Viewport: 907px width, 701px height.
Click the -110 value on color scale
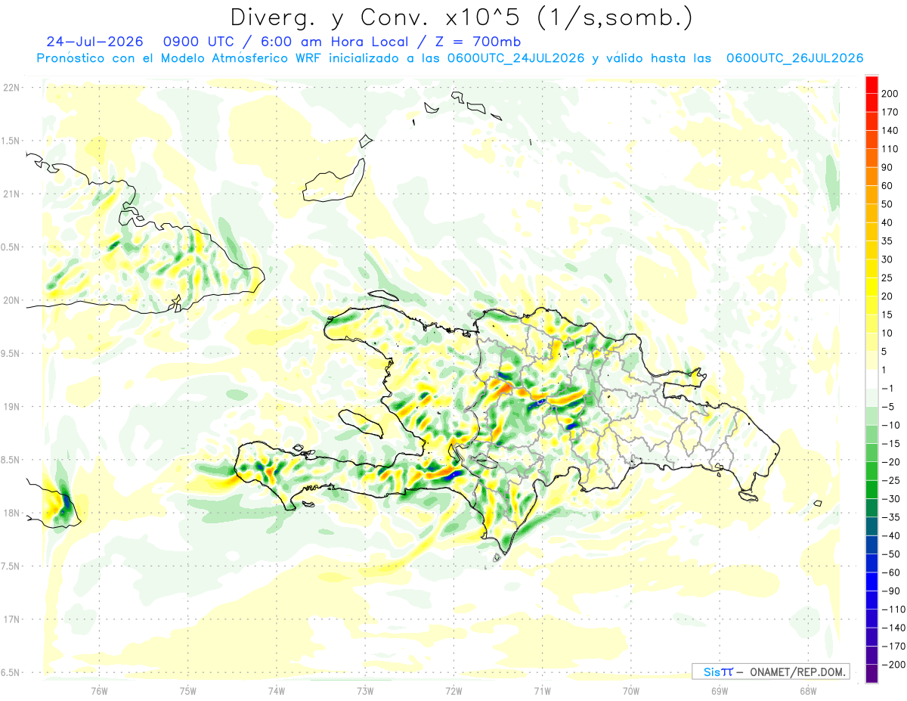pyautogui.click(x=892, y=609)
